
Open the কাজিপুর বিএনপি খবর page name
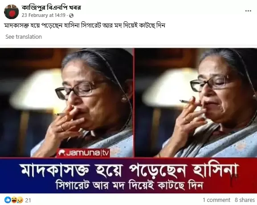[51, 8]
